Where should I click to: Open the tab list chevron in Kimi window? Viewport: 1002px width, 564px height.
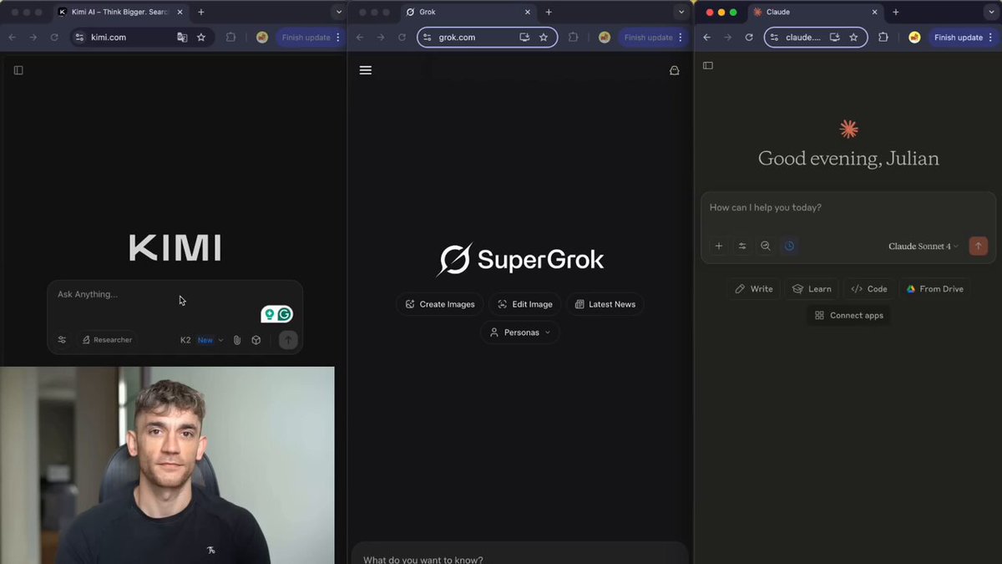click(x=337, y=13)
